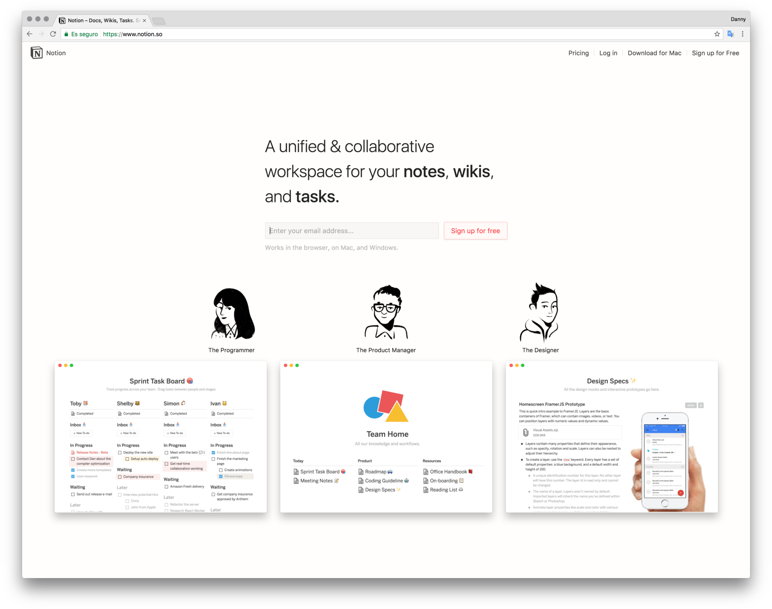Open Office Handbook under Resources
772x609 pixels.
pos(449,472)
